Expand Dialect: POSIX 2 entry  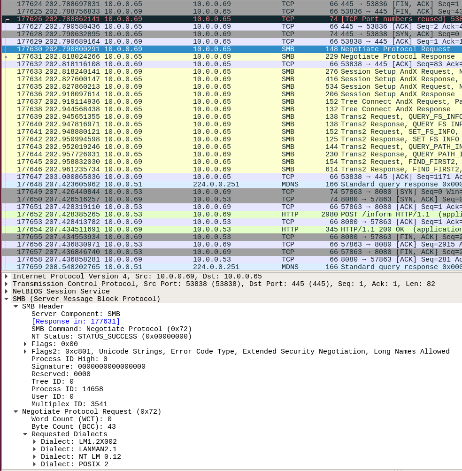point(35,464)
